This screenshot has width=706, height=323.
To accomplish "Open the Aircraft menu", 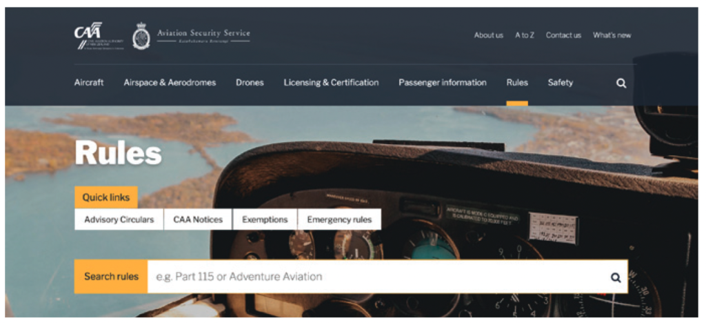I will (89, 83).
